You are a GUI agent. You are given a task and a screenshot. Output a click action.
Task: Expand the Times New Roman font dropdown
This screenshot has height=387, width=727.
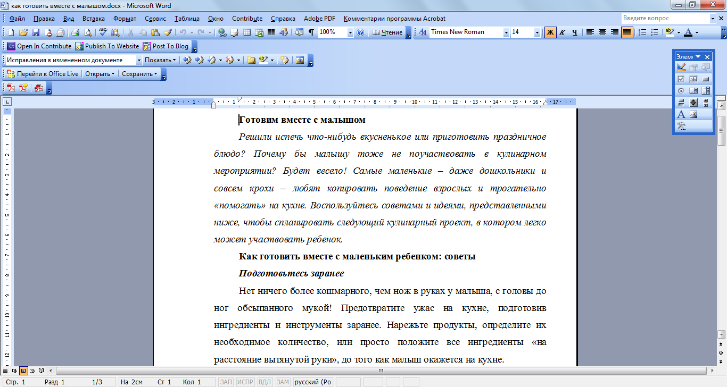click(x=506, y=32)
